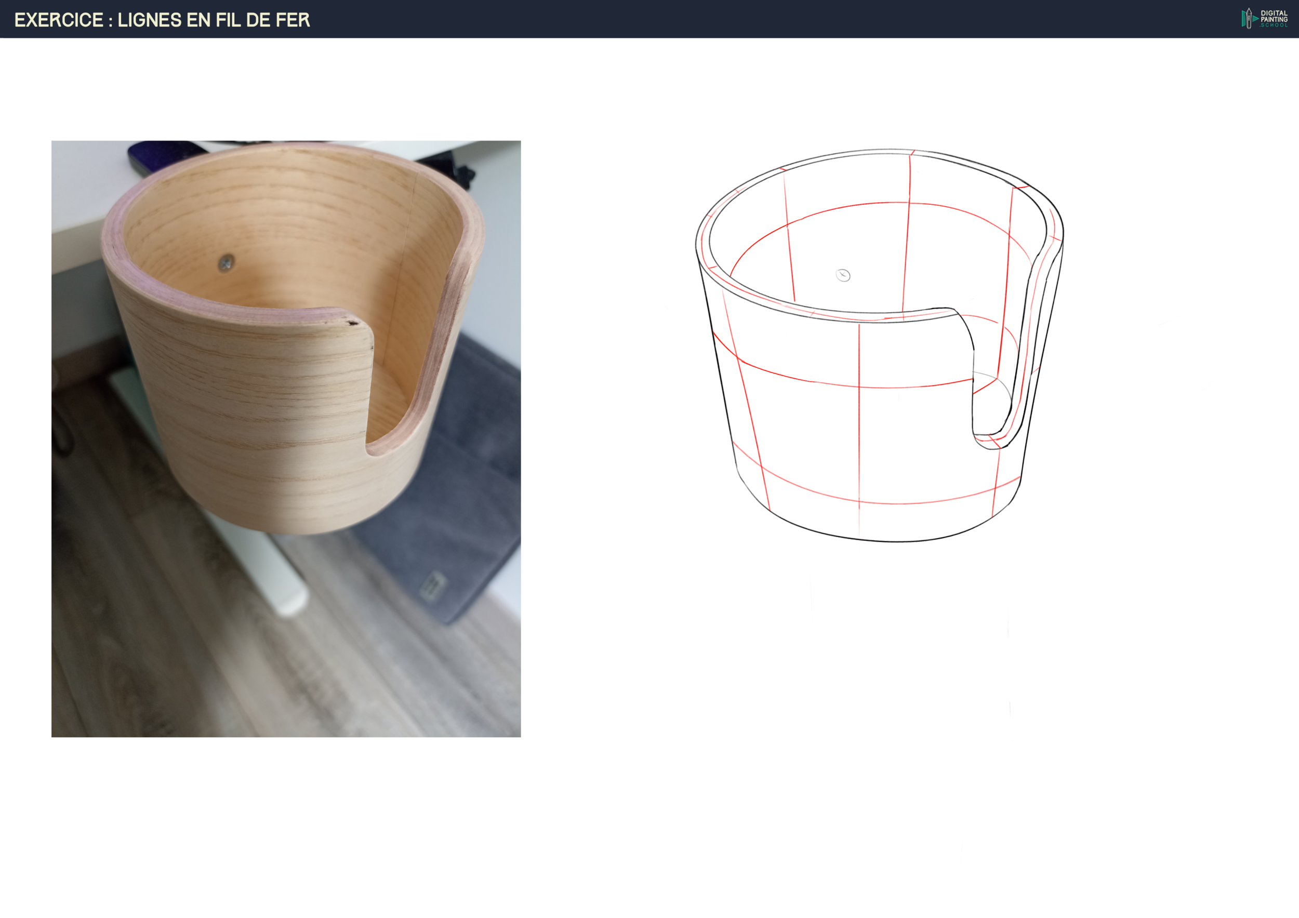
Task: Click the "EXERCICE : LIGNES EN FIL DE FER" title
Action: [x=162, y=20]
